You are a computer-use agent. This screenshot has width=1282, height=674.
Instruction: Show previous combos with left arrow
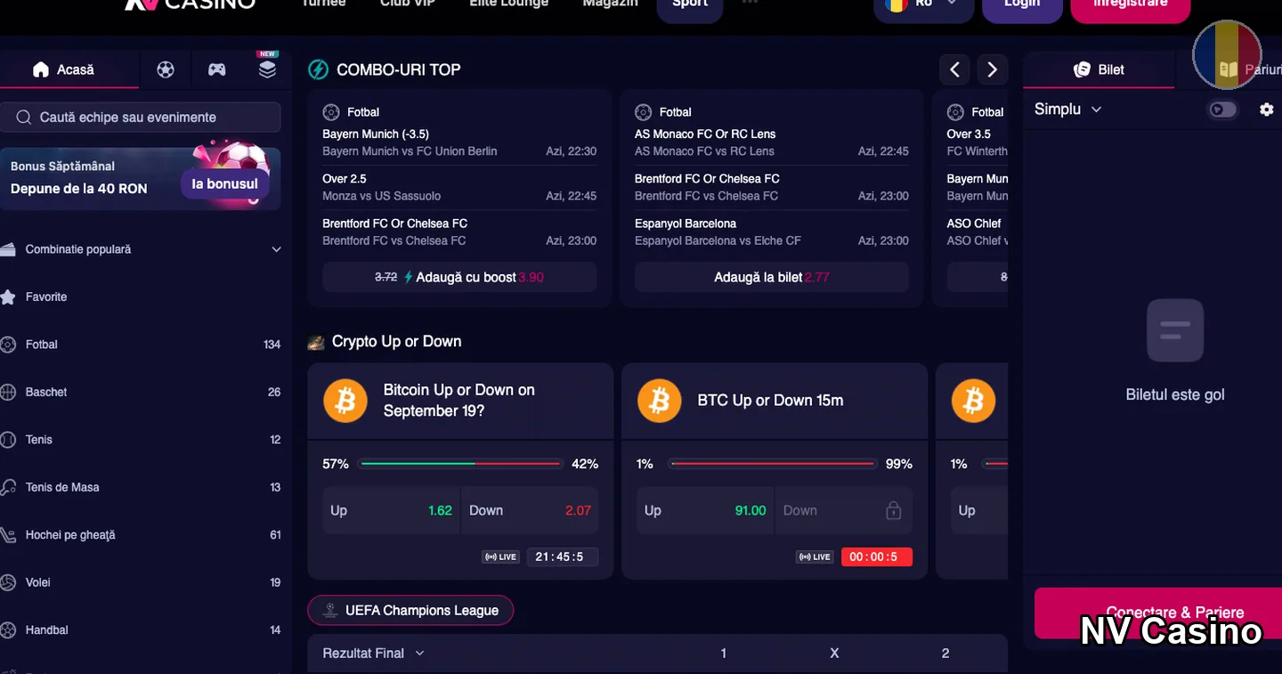[x=955, y=69]
